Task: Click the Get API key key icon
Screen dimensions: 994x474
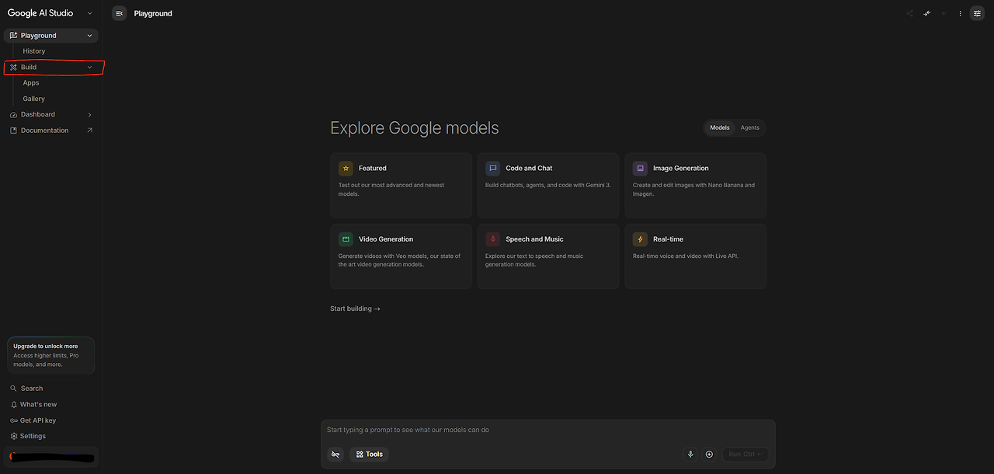Action: point(13,420)
